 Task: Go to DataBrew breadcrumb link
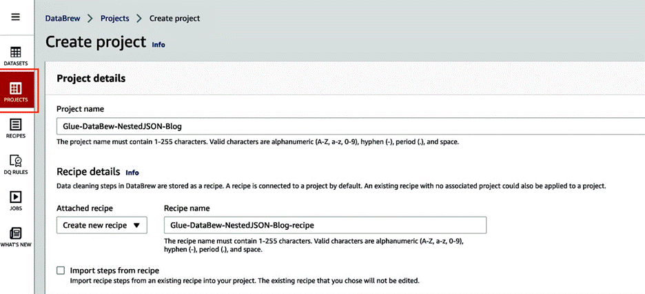[63, 19]
